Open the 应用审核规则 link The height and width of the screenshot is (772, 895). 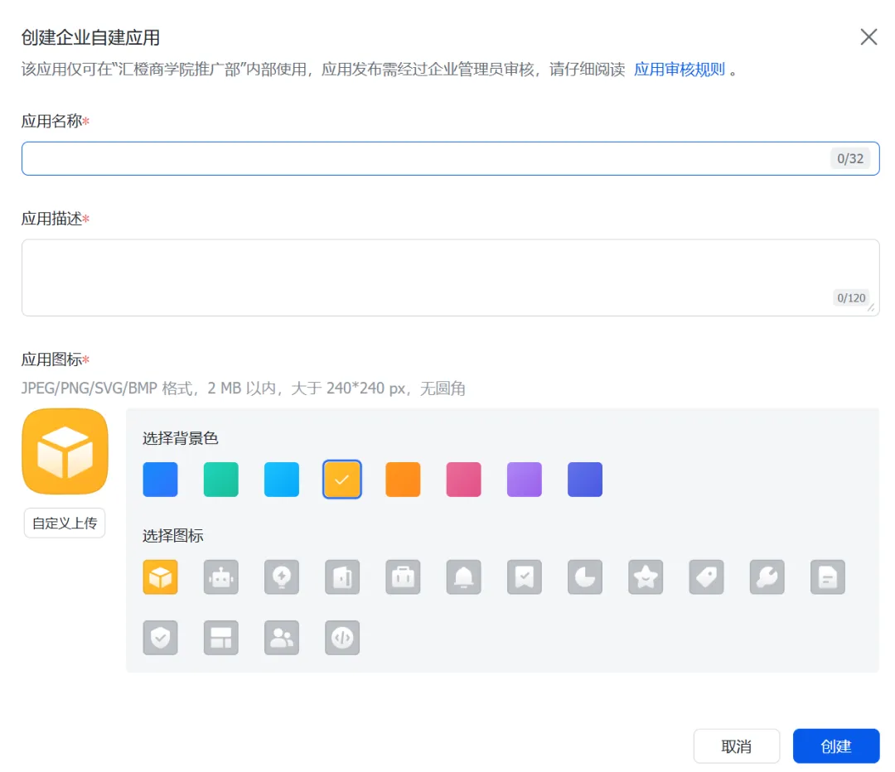[680, 70]
